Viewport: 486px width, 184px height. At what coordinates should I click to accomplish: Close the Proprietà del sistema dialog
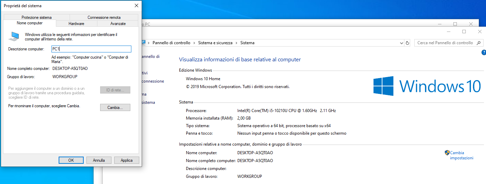[136, 6]
